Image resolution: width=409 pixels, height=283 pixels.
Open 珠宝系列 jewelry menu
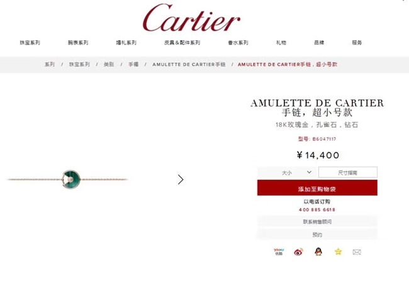coord(30,43)
